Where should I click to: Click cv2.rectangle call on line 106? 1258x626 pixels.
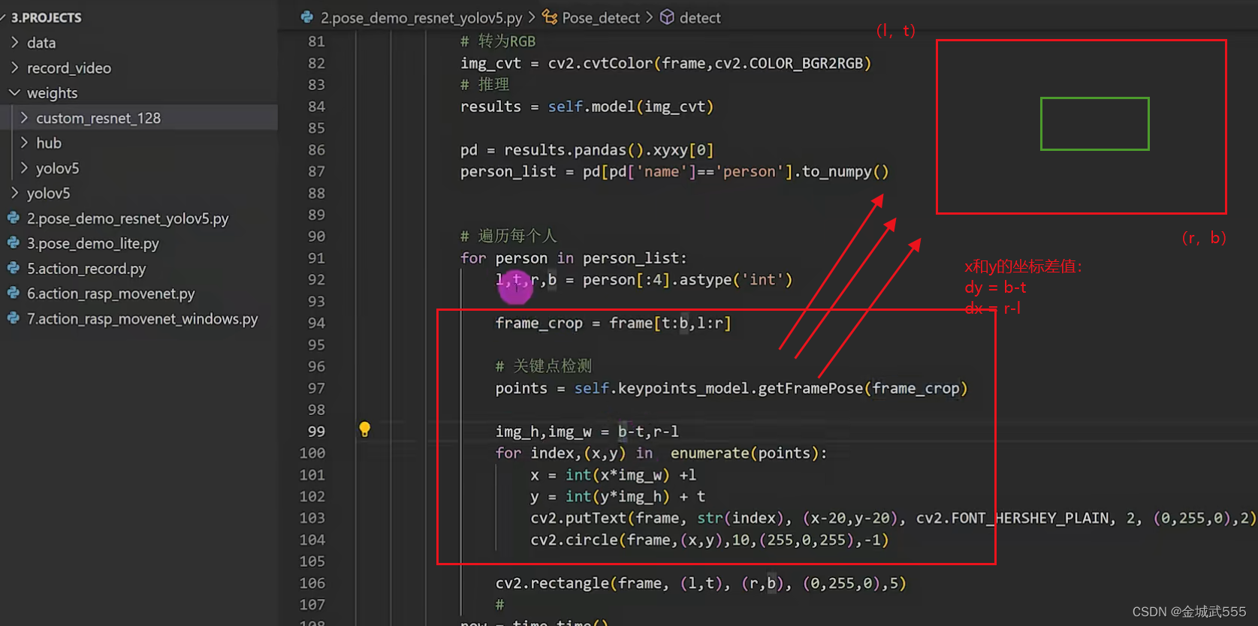point(552,583)
